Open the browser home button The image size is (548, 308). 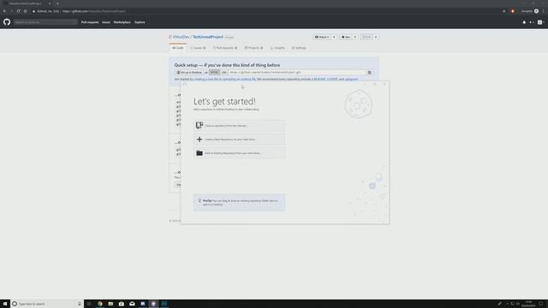(x=25, y=11)
